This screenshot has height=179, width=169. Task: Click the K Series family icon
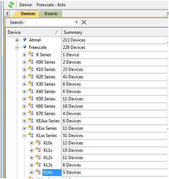pyautogui.click(x=31, y=54)
